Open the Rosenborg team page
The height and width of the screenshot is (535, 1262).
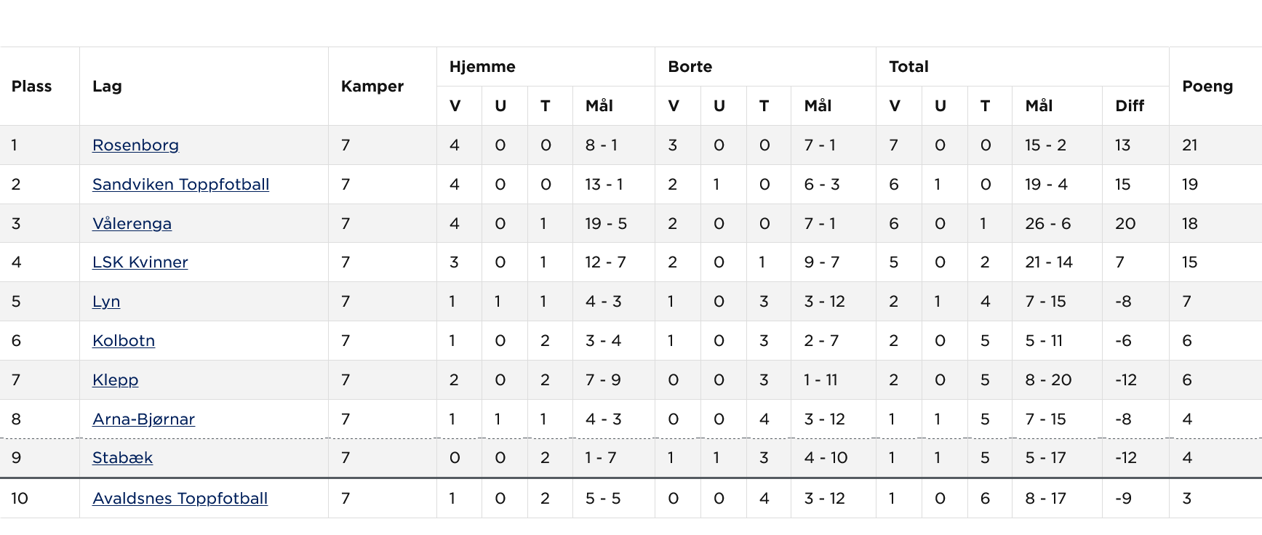pos(135,145)
